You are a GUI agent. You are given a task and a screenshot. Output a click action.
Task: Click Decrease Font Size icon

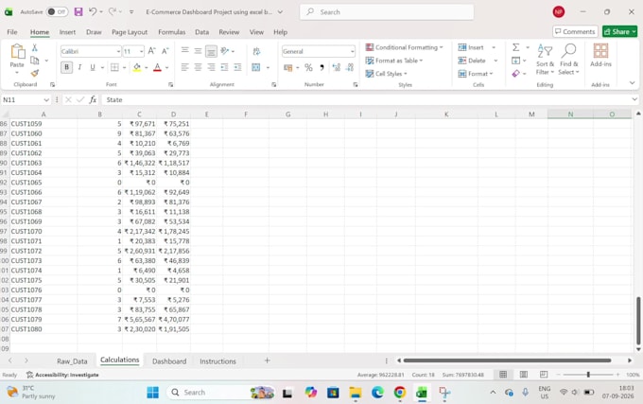[x=165, y=51]
